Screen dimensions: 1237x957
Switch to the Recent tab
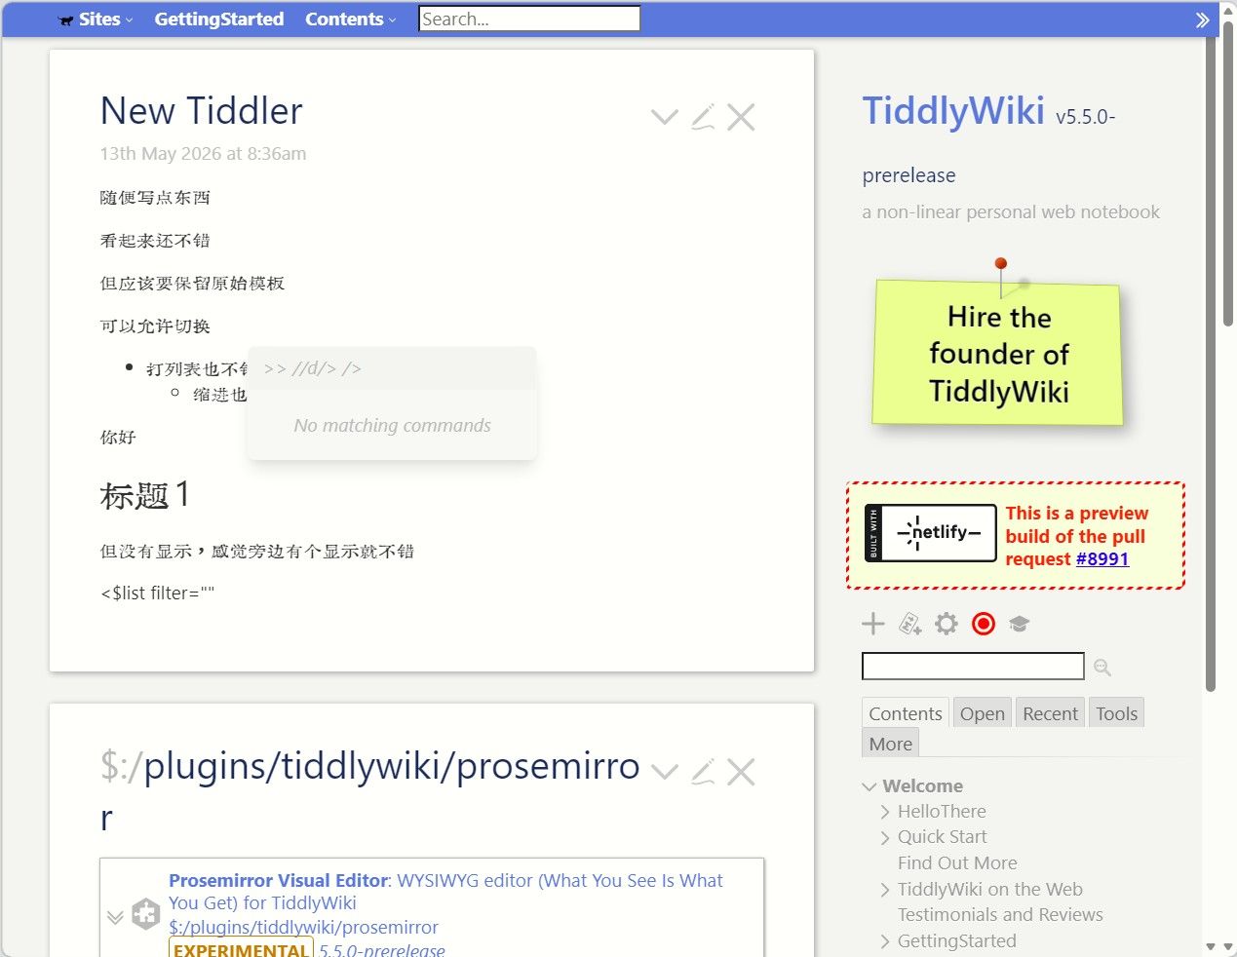[x=1050, y=713]
